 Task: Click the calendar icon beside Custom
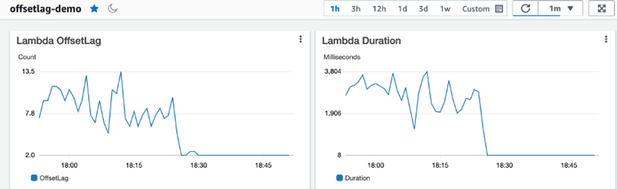click(x=499, y=9)
